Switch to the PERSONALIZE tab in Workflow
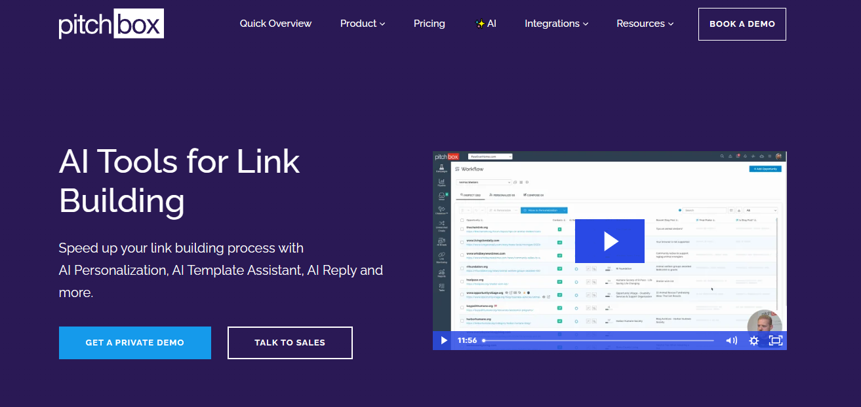The height and width of the screenshot is (407, 861). tap(504, 195)
